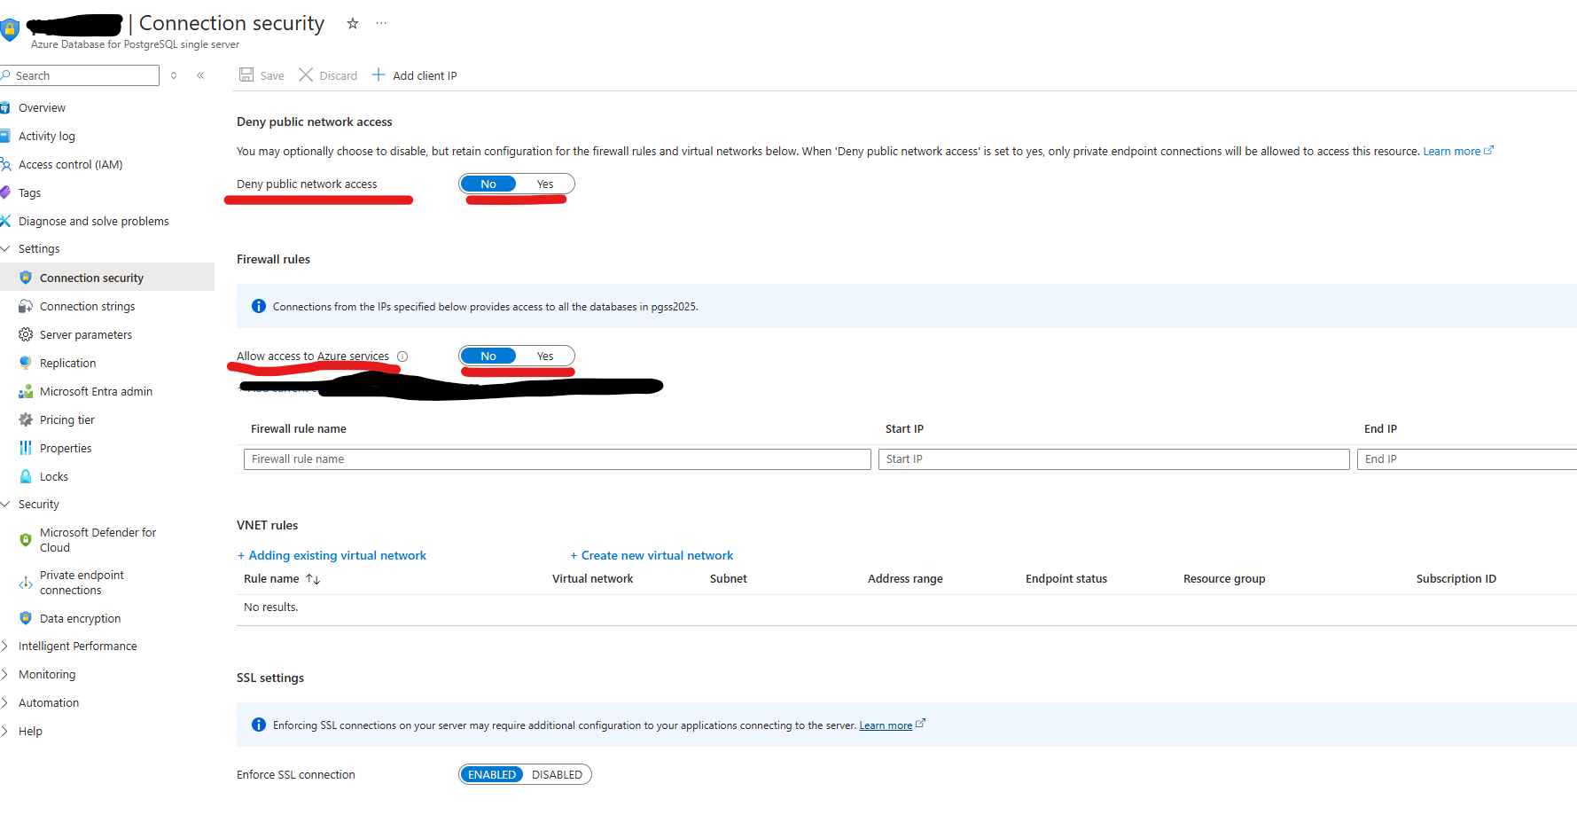Click the Add client IP plus icon
This screenshot has width=1577, height=815.
[x=379, y=74]
